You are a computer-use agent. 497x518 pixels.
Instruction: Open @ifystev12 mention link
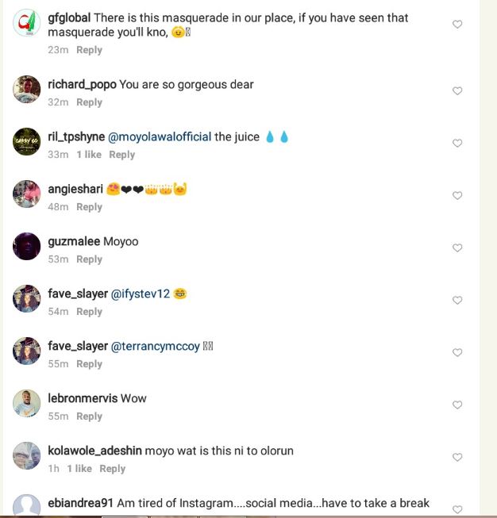(x=141, y=294)
